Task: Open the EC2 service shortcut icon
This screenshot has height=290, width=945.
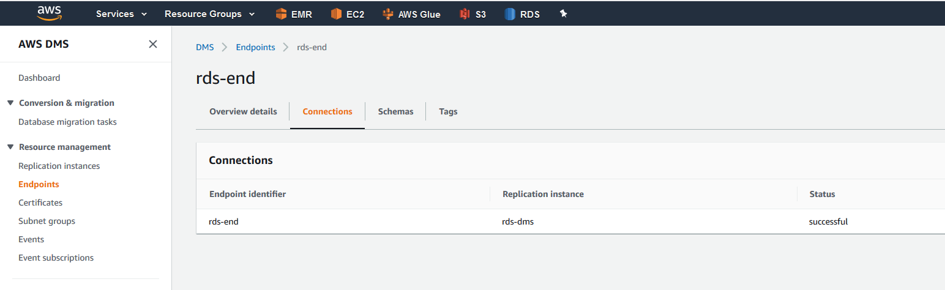Action: point(336,14)
